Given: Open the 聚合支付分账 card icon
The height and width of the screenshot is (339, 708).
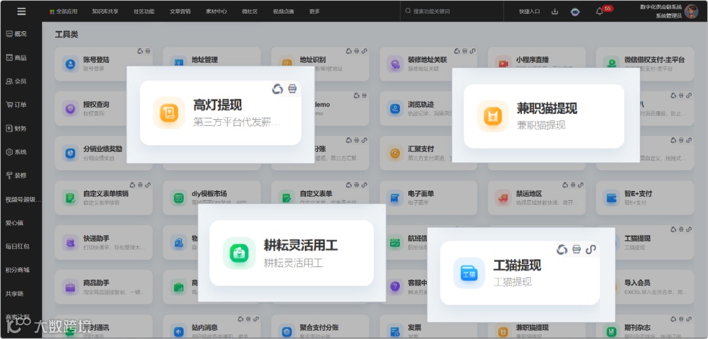Looking at the screenshot, I should coord(286,331).
